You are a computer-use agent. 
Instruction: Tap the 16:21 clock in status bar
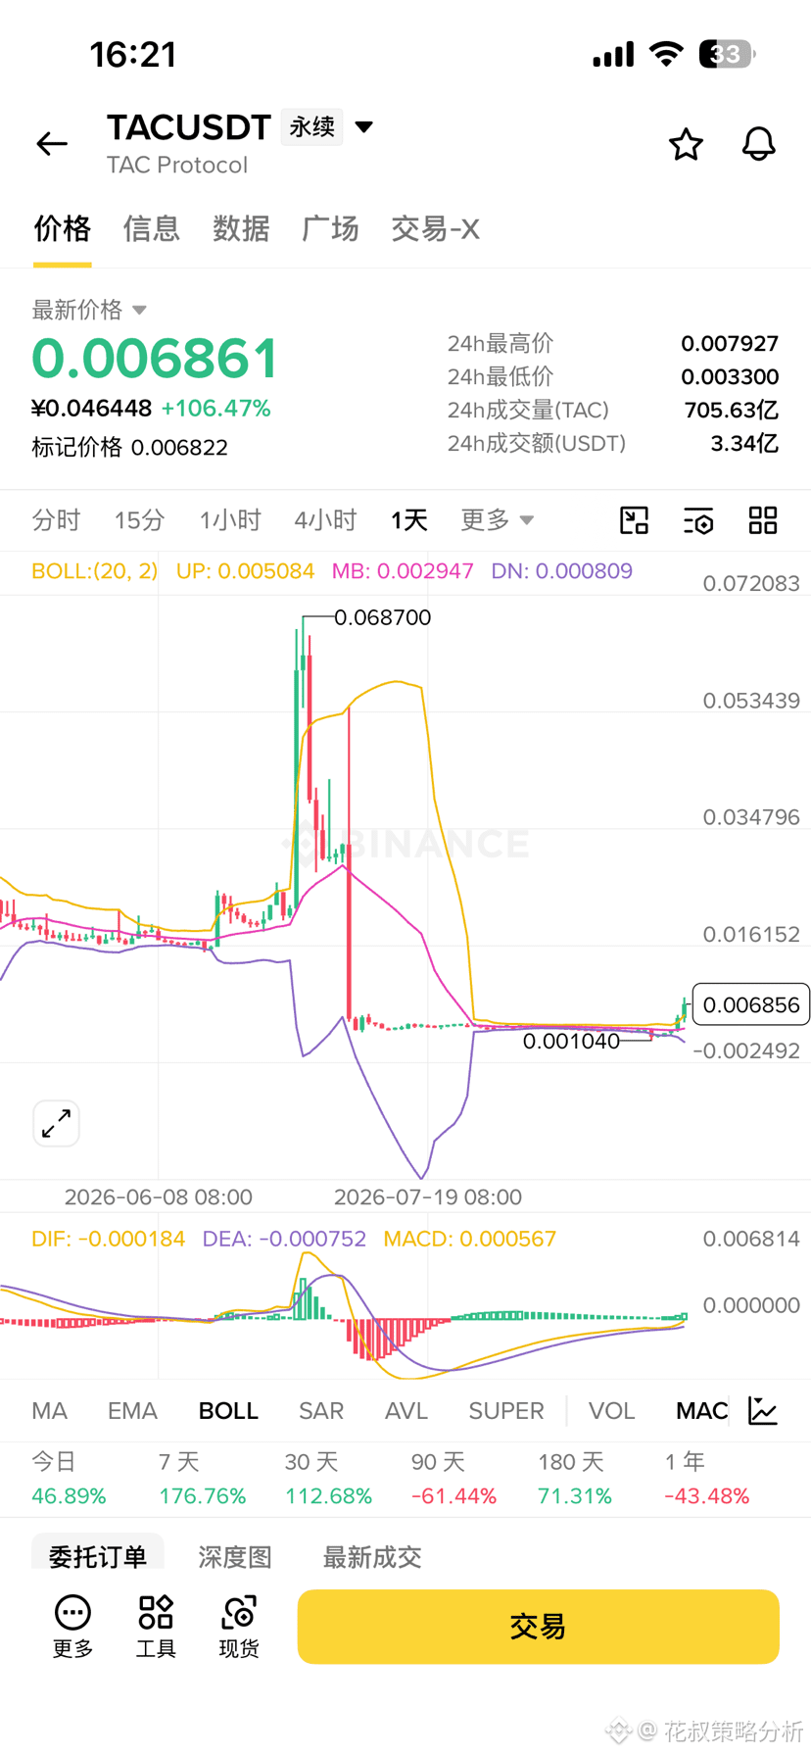(133, 55)
